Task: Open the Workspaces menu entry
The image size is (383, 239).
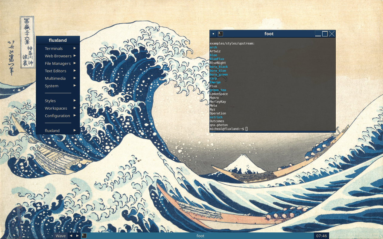Action: [58, 108]
